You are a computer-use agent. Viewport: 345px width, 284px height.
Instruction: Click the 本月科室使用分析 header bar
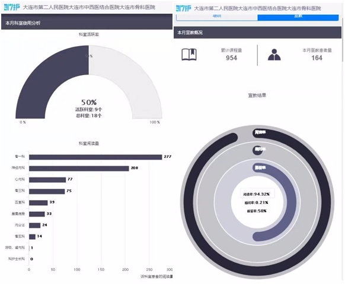coord(87,22)
